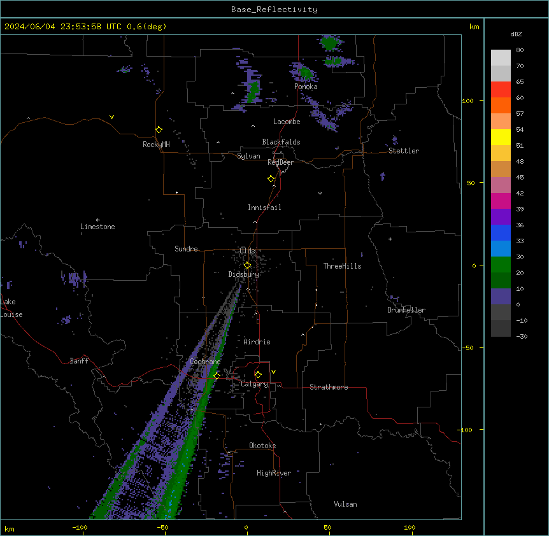Click the 50 tick label on the right axis
Viewport: 549px width, 536px height.
coord(471,183)
